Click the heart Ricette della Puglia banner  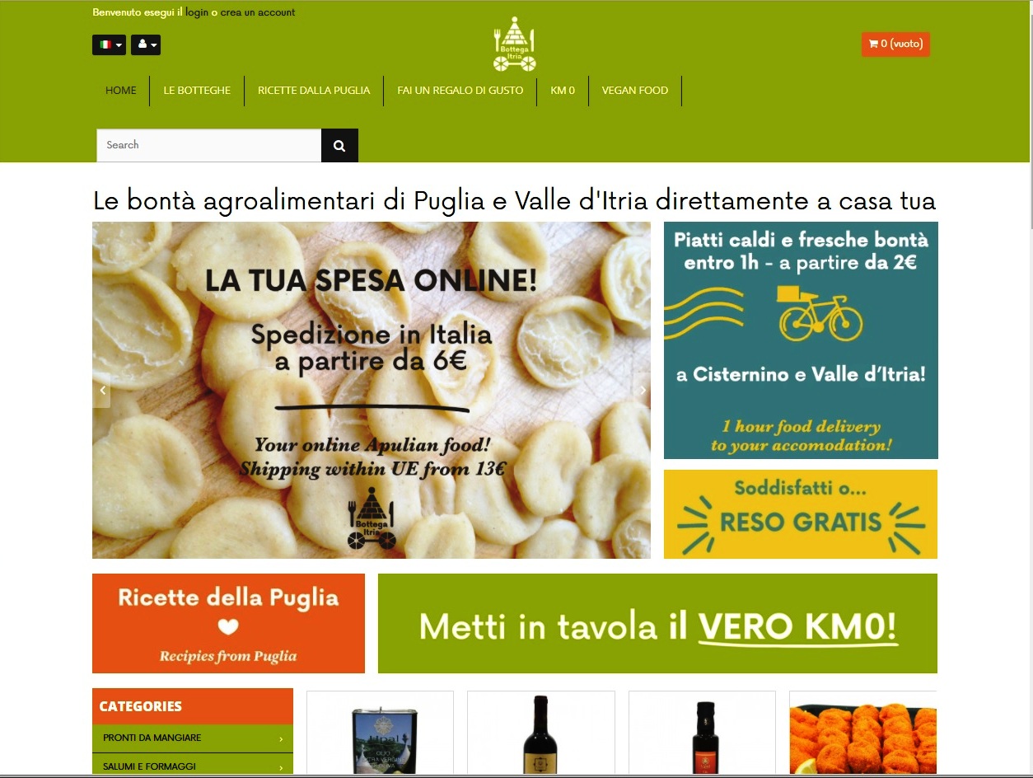click(228, 624)
